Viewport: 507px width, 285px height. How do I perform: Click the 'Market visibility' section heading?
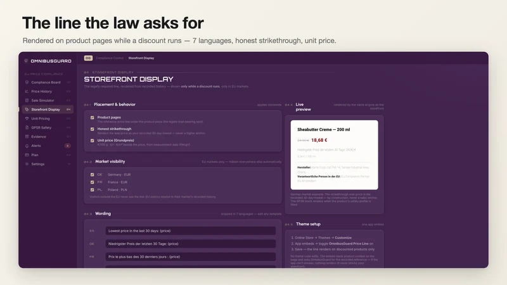click(110, 161)
